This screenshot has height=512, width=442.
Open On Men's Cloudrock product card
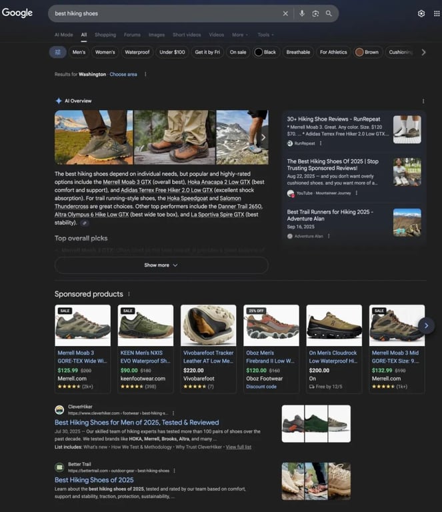point(334,349)
